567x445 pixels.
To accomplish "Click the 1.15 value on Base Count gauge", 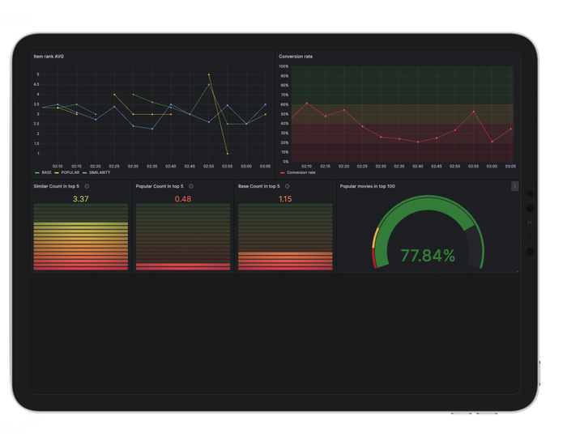I will [x=285, y=199].
